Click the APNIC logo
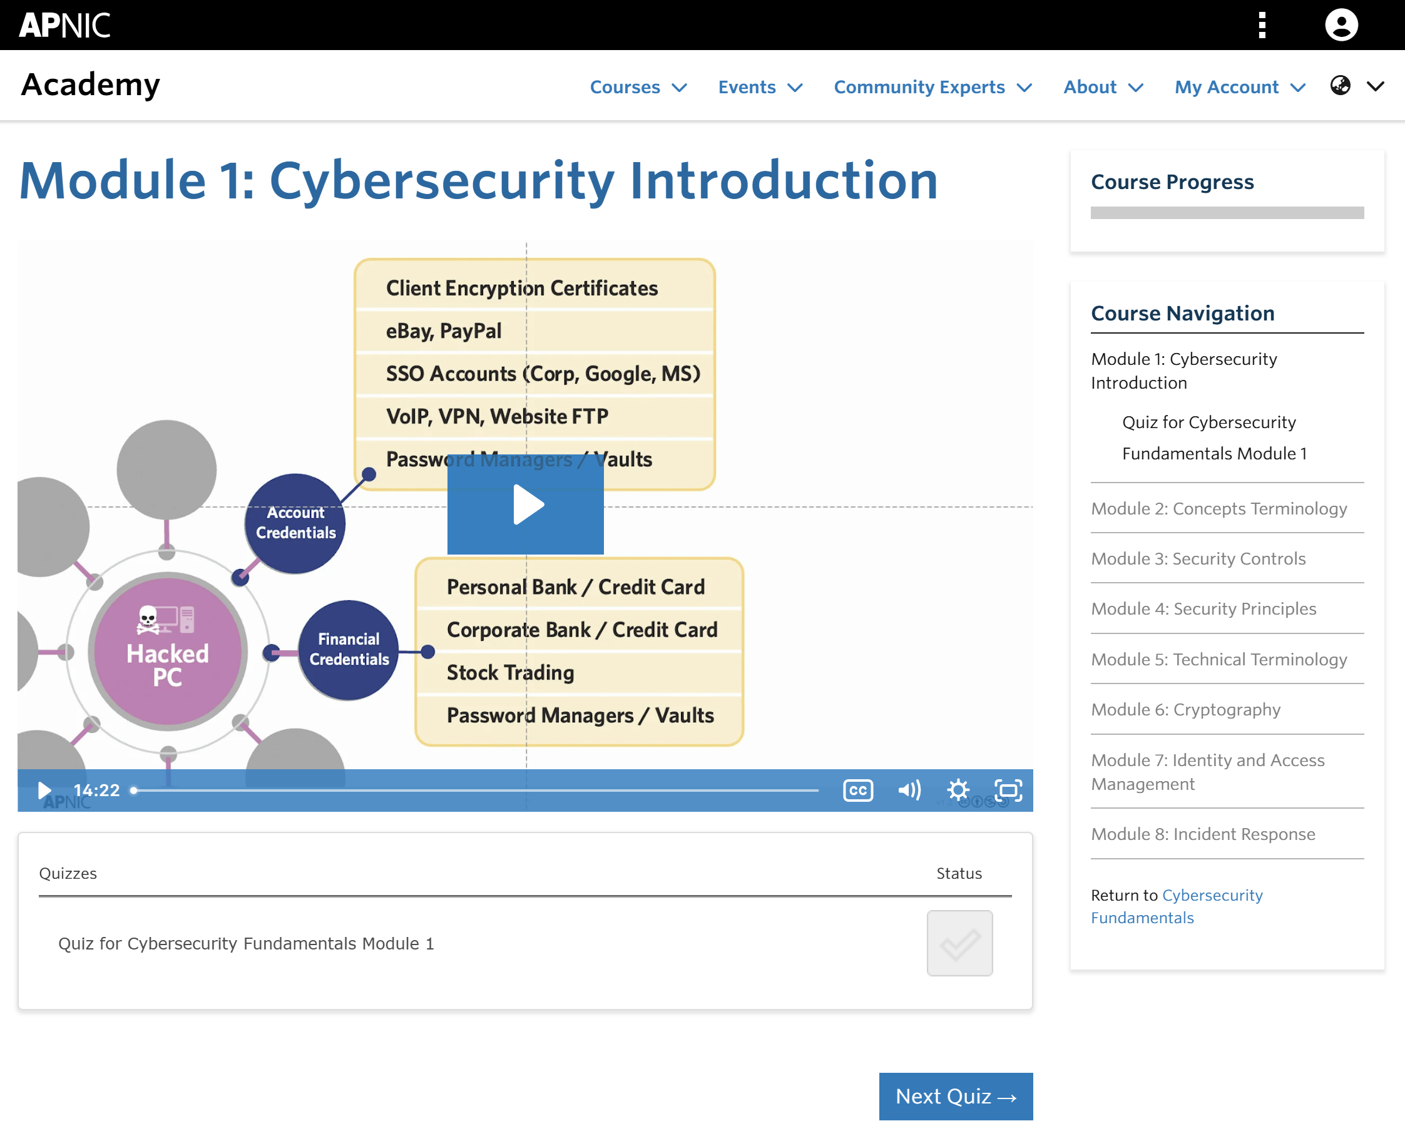 [64, 26]
